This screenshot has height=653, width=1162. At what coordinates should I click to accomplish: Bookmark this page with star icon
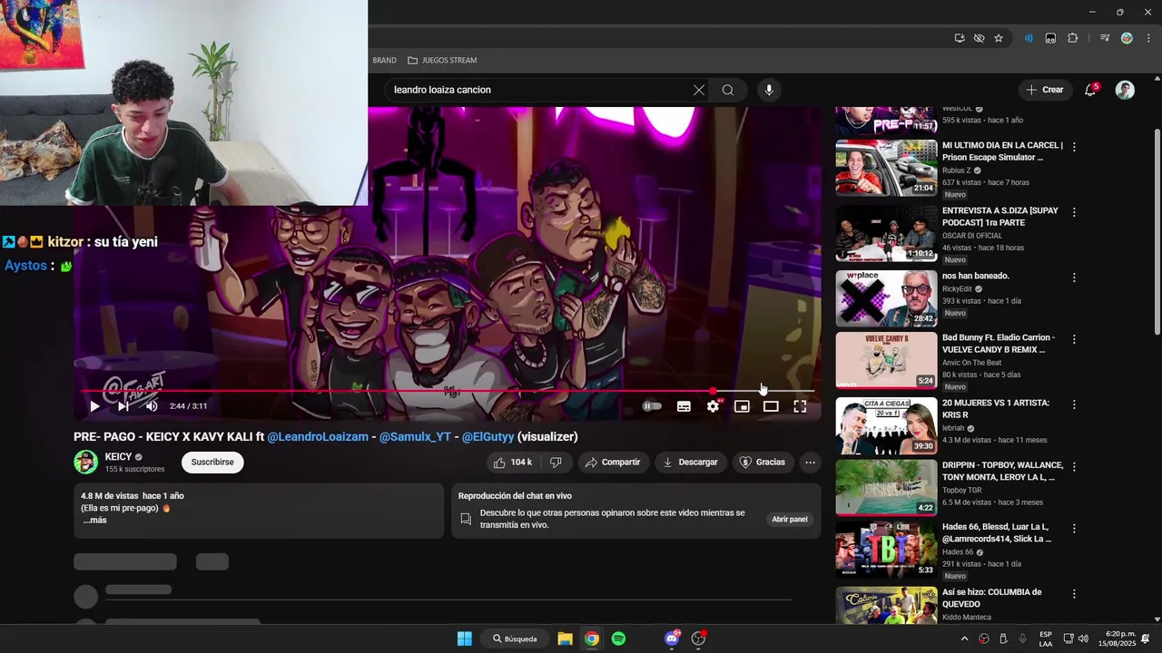[x=999, y=38]
